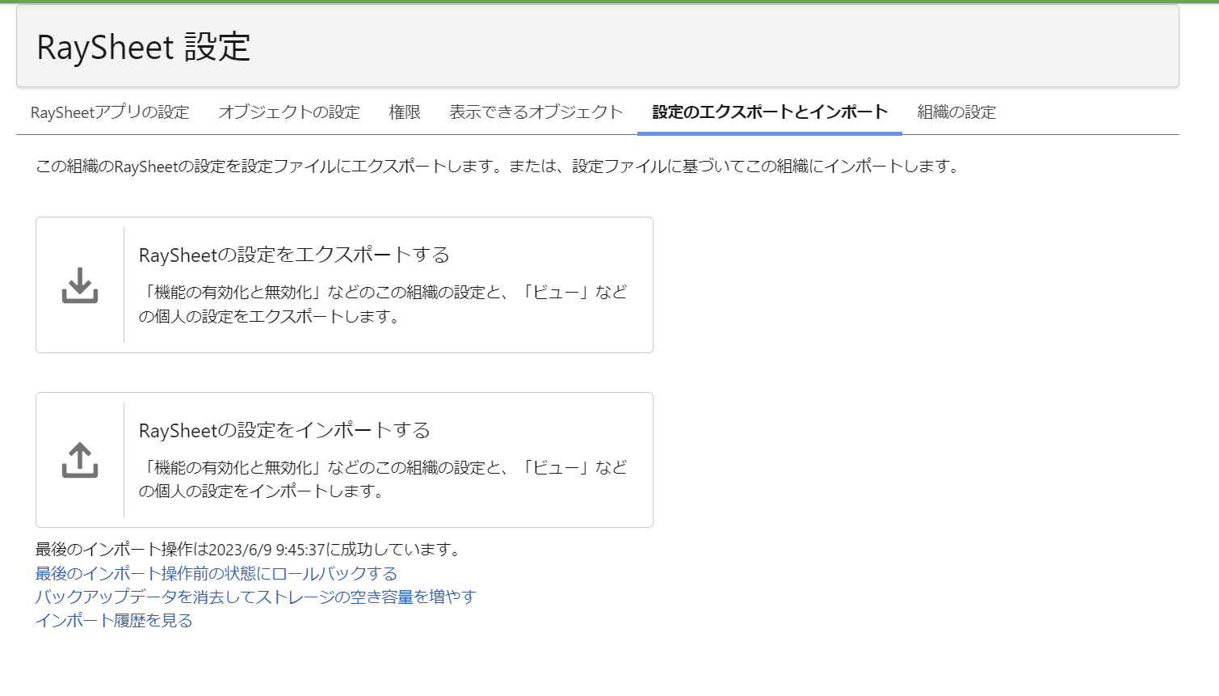Image resolution: width=1219 pixels, height=696 pixels.
Task: Click export card description ending エクスポートします。
Action: tap(383, 304)
